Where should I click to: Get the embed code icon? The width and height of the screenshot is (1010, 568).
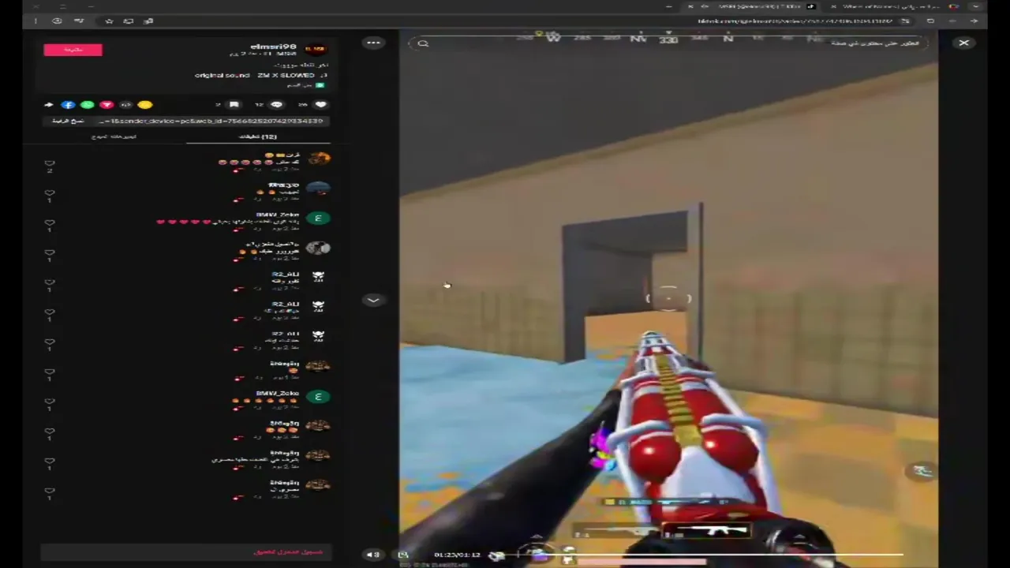pyautogui.click(x=125, y=104)
